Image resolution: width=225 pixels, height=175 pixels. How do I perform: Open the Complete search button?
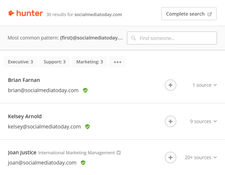[189, 14]
